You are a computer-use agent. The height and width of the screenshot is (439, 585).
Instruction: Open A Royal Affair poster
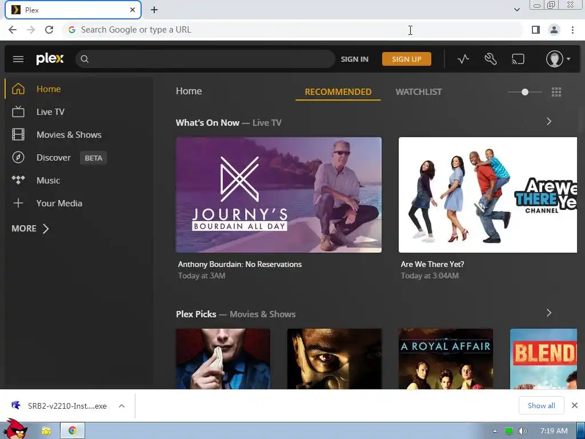coord(446,359)
